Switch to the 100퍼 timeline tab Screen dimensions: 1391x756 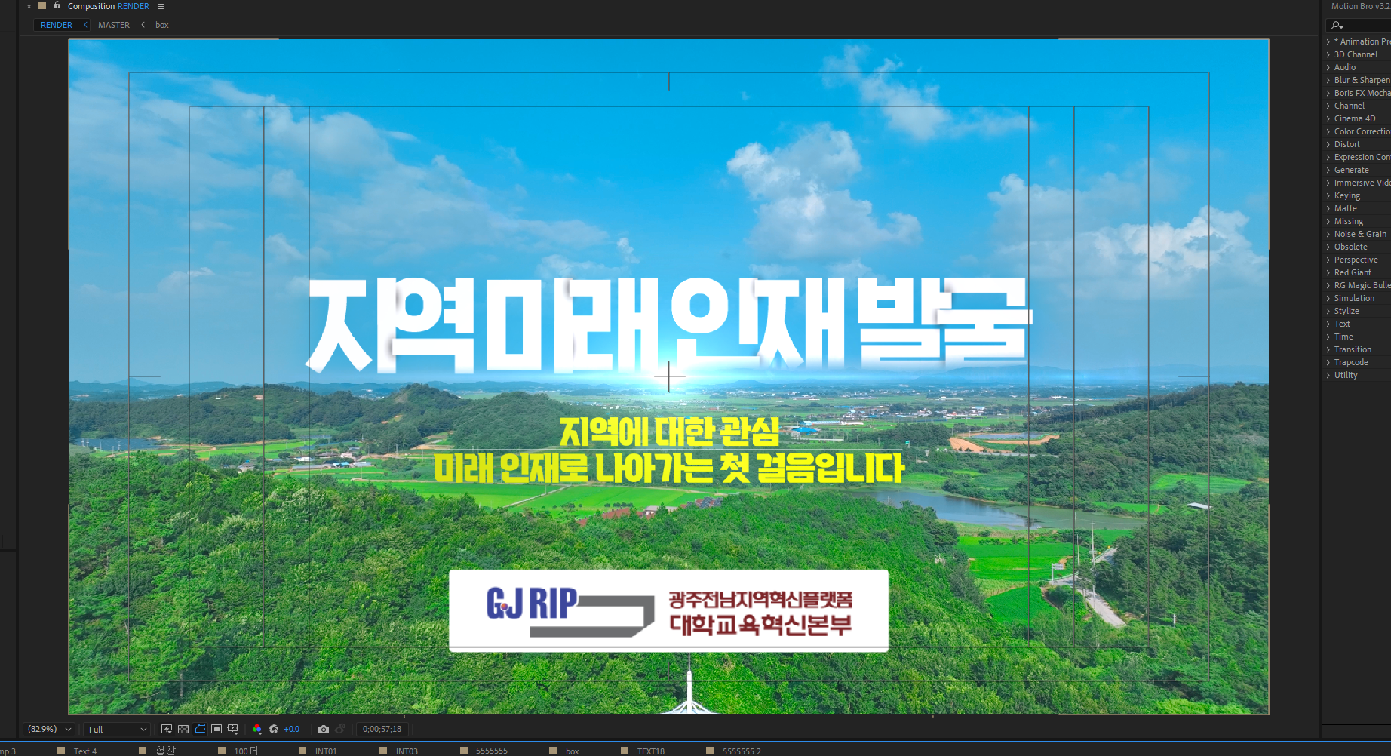pos(246,751)
